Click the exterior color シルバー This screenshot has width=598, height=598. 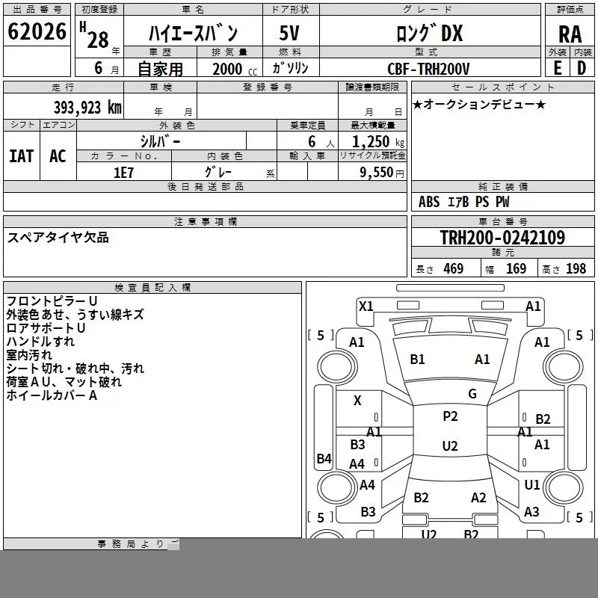pyautogui.click(x=160, y=141)
